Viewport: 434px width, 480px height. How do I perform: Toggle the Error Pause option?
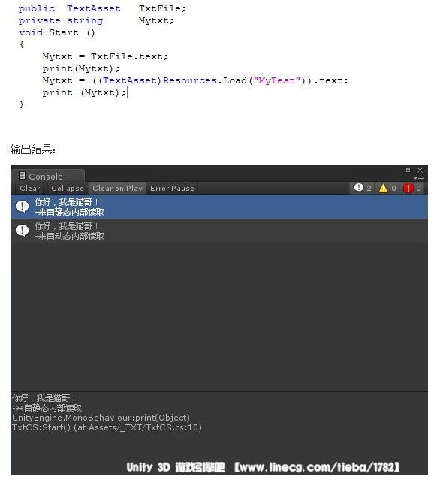tap(172, 189)
